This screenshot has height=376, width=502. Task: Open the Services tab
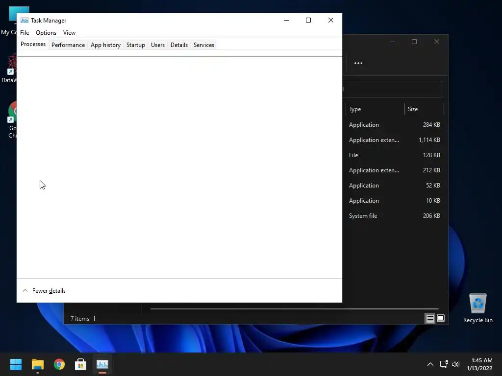(204, 45)
